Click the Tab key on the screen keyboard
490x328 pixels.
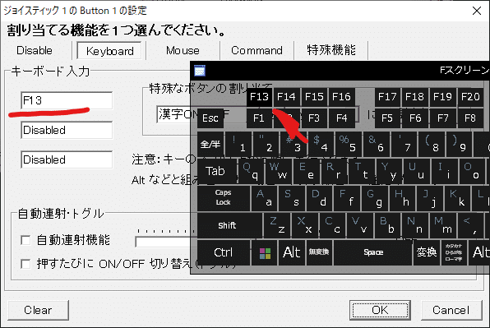click(217, 171)
